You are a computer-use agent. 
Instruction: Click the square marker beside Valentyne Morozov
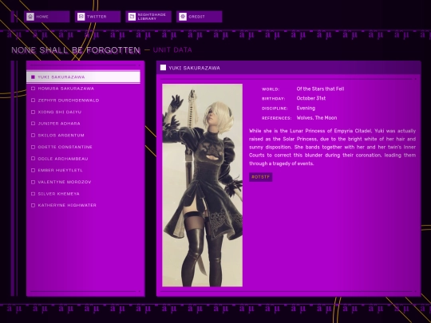[x=33, y=182]
